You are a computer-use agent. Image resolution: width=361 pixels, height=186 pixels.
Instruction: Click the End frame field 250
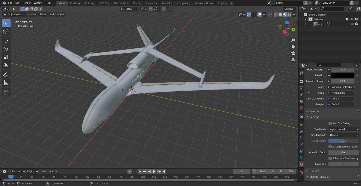(286, 171)
